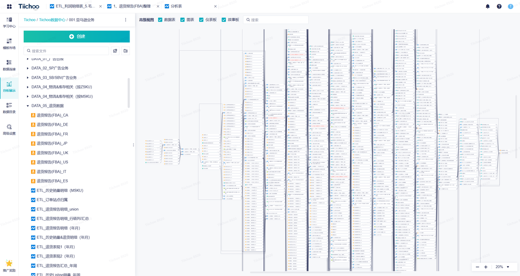Open the 学习中心 sidebar icon

tap(9, 22)
